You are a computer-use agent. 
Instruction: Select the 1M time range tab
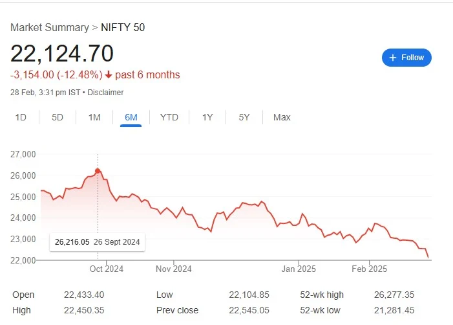(94, 117)
